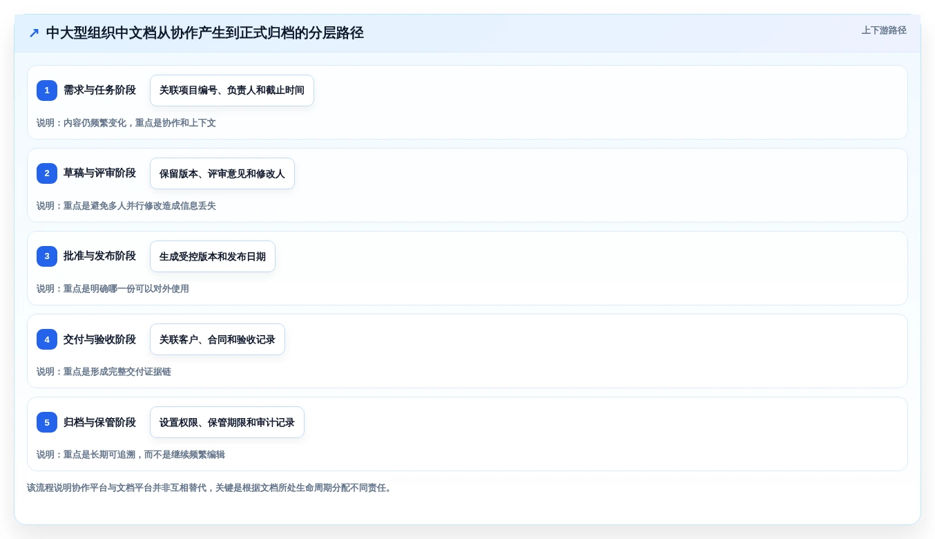Click the 草稿与评审阶段 stage name
This screenshot has height=539, width=935.
99,173
